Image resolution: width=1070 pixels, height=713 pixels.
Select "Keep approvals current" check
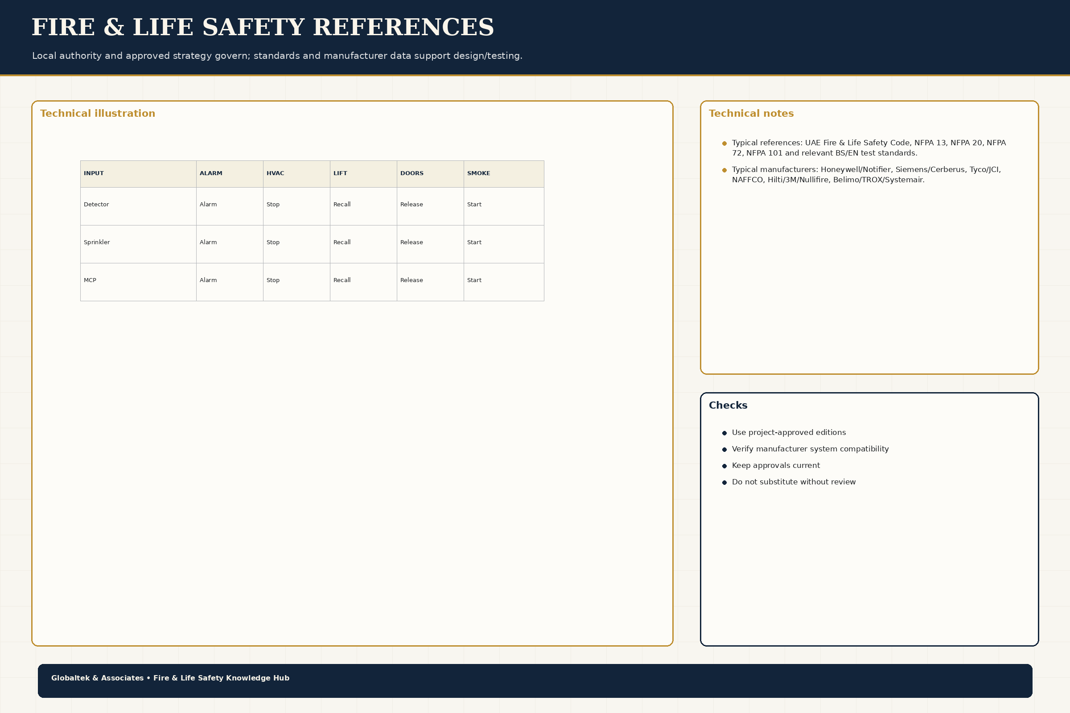776,466
